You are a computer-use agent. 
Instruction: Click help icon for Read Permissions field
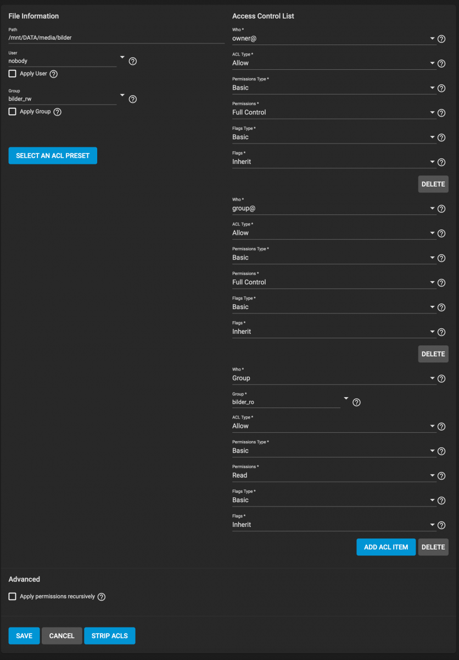[441, 476]
